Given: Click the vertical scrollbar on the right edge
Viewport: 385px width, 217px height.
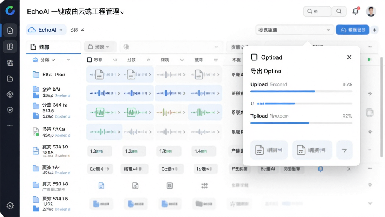Looking at the screenshot, I should point(382,107).
